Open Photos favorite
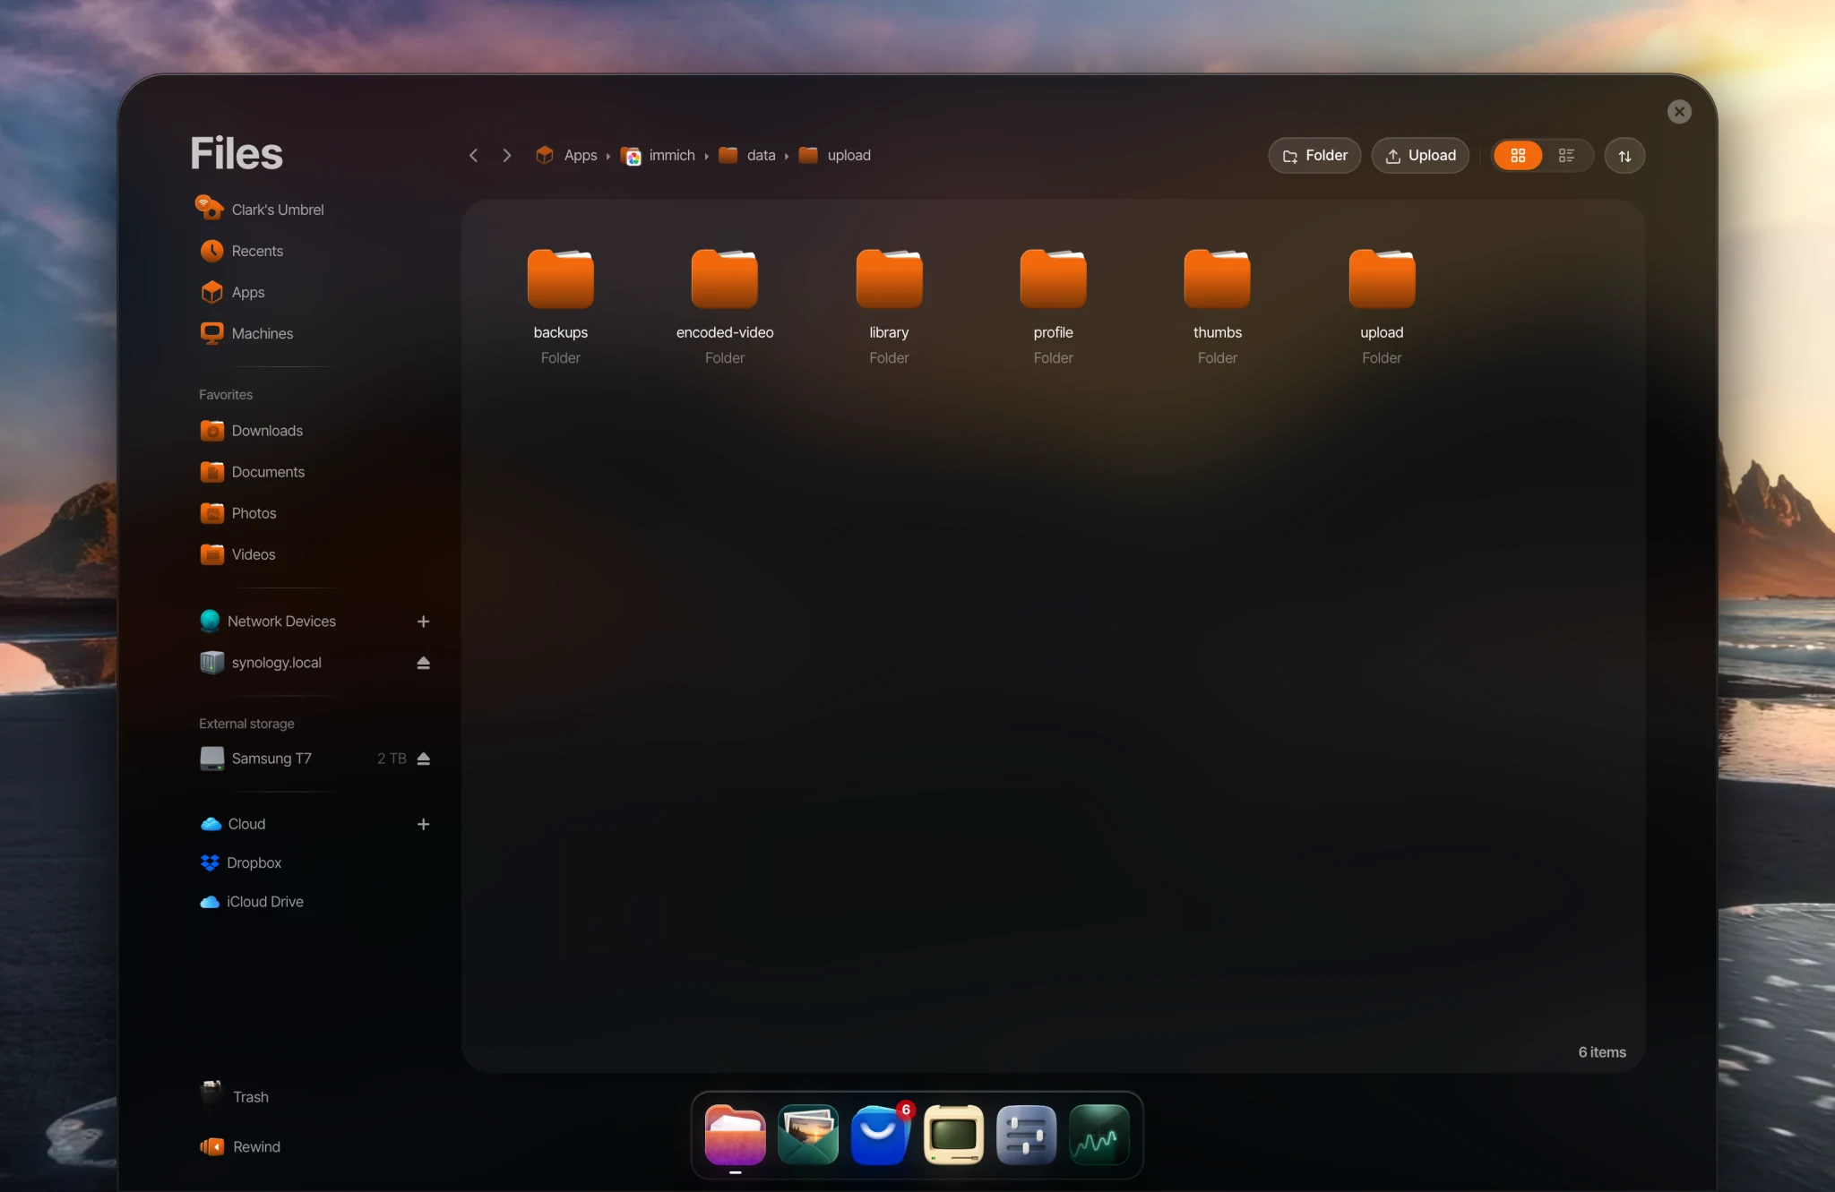The height and width of the screenshot is (1192, 1835). (238, 513)
